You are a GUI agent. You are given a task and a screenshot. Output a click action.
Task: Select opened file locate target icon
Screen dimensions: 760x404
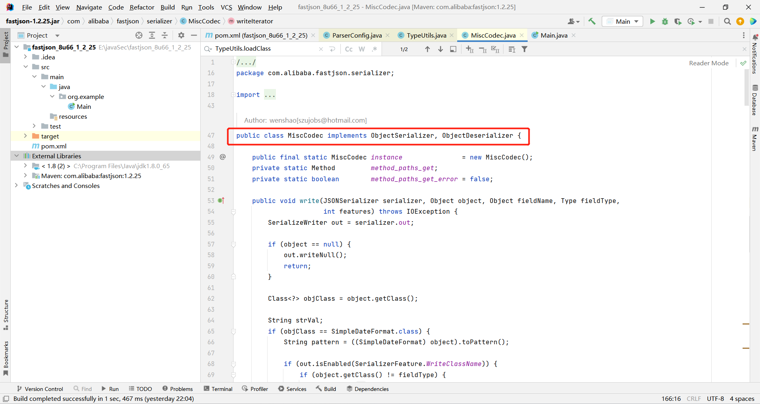(x=139, y=35)
